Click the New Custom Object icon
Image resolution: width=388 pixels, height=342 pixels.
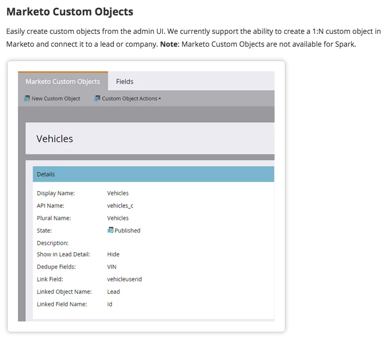pos(27,99)
